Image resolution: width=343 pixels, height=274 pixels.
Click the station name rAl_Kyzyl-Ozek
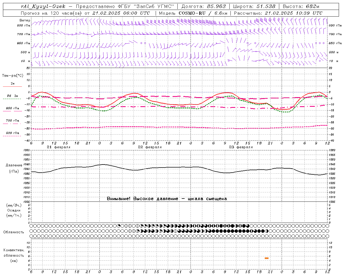[x=43, y=6]
